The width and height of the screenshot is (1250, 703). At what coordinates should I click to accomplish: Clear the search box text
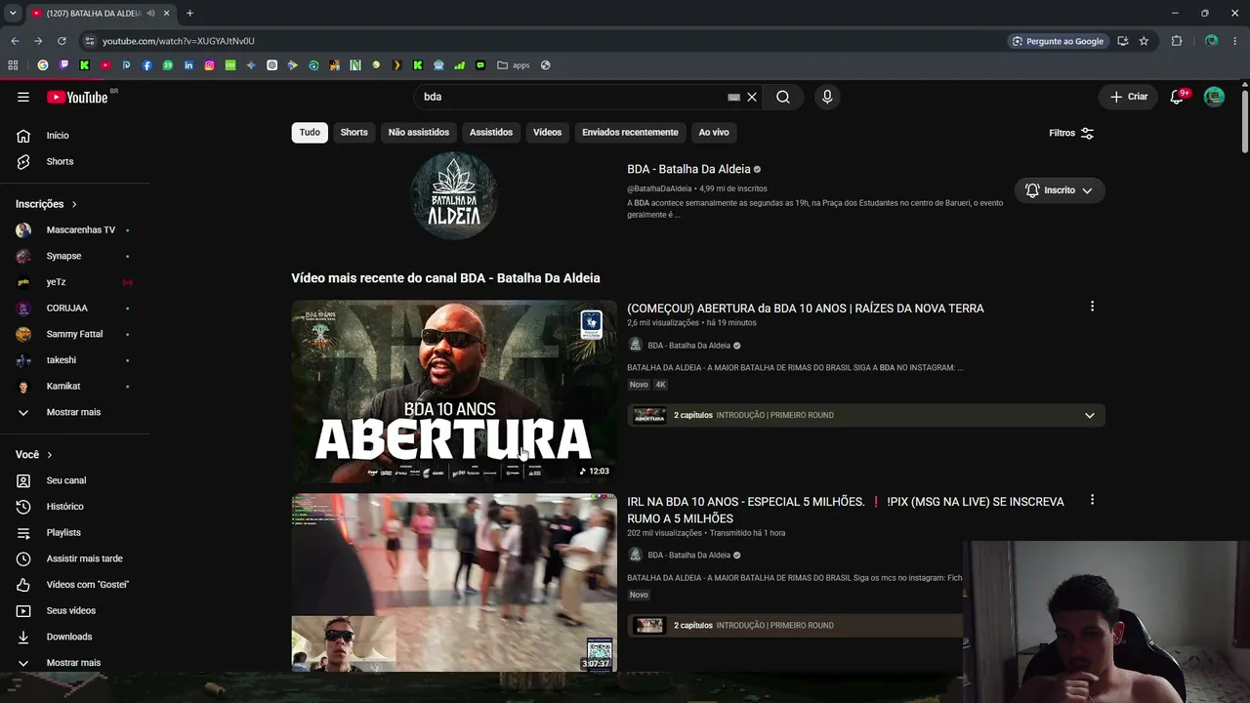pos(752,97)
